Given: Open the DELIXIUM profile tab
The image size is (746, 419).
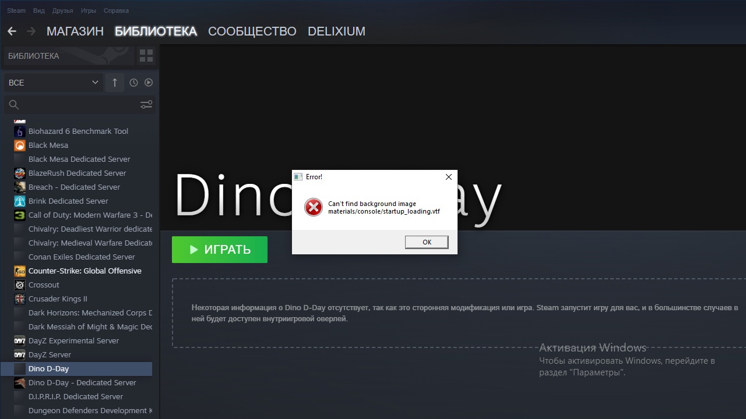Looking at the screenshot, I should point(336,31).
